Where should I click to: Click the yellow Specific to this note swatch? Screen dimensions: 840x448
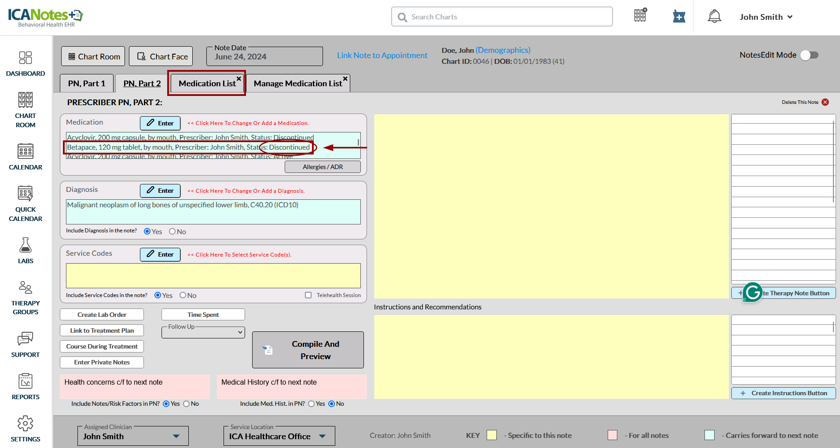tap(492, 435)
